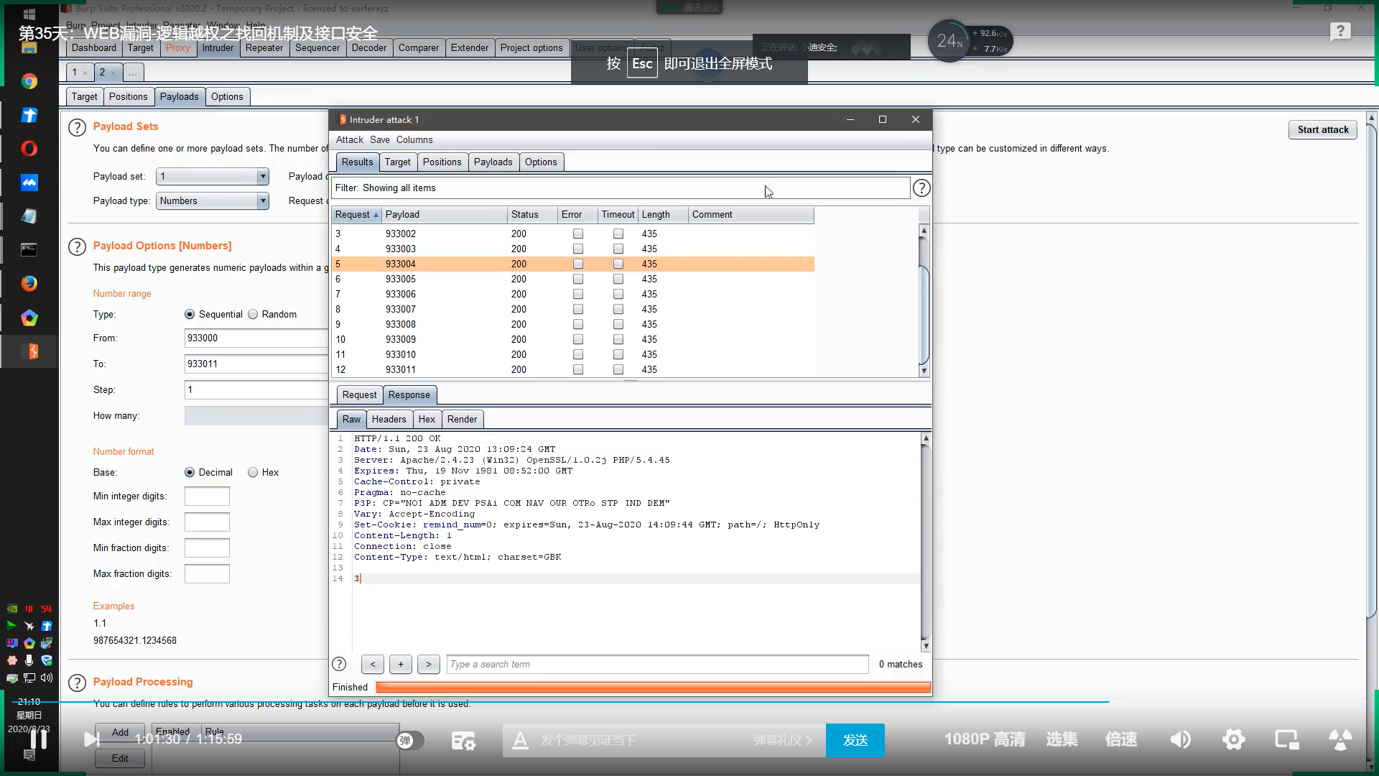
Task: Click the Start attack button
Action: pos(1322,130)
